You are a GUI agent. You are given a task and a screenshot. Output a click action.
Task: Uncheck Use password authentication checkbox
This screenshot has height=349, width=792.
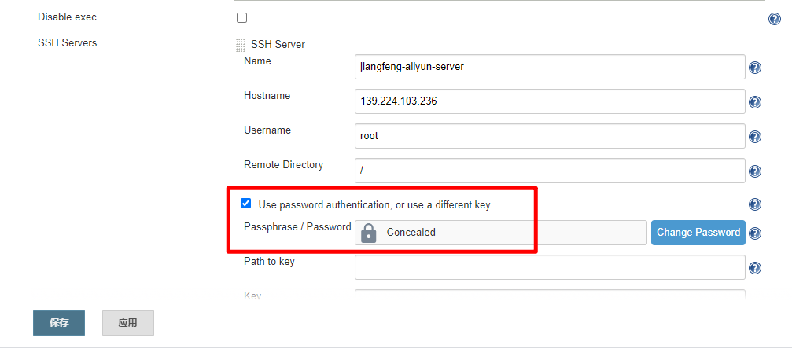click(x=246, y=204)
